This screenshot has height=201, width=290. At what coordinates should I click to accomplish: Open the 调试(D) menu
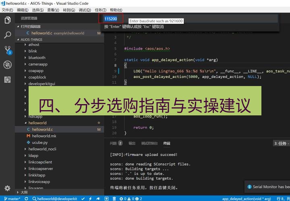click(85, 10)
